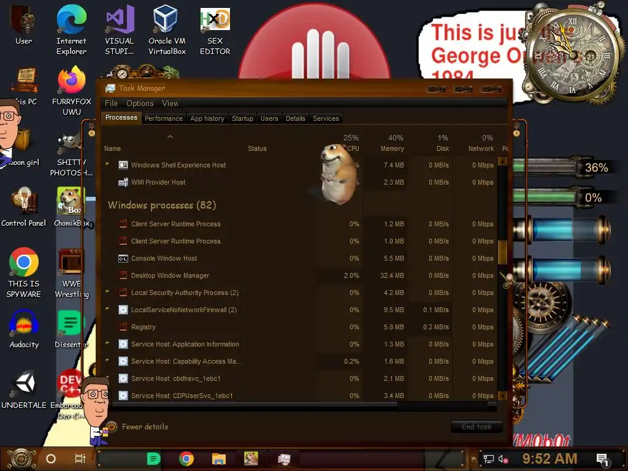Viewport: 628px width, 471px height.
Task: Open Control Panel desktop icon
Action: [x=24, y=207]
